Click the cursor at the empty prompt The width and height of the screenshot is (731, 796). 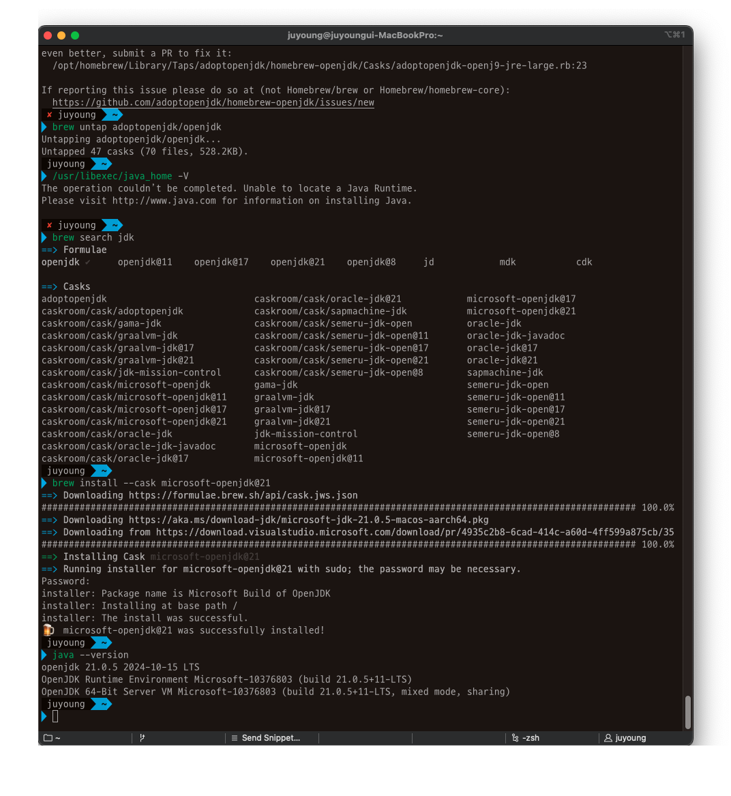(55, 716)
